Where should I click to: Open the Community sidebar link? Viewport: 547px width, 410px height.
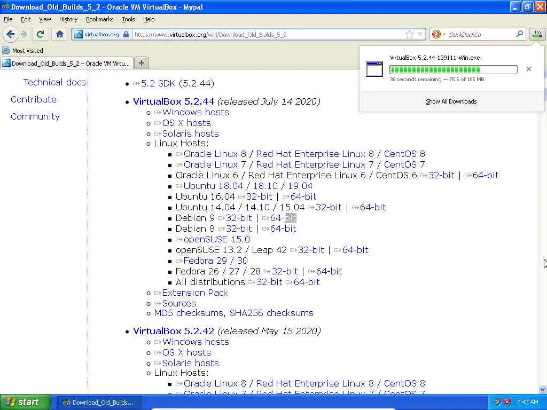35,116
